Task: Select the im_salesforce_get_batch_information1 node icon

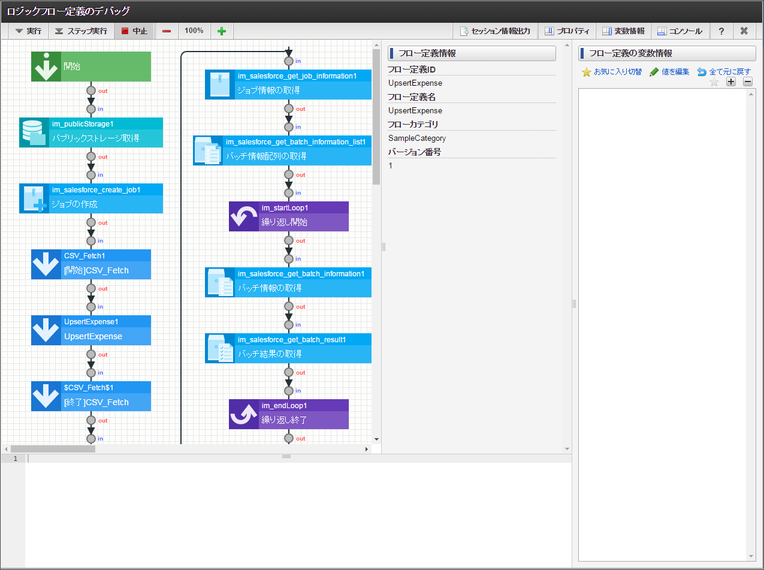Action: point(220,282)
